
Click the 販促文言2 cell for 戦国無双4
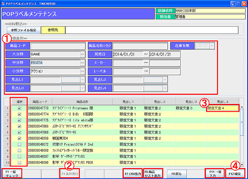click(160, 139)
